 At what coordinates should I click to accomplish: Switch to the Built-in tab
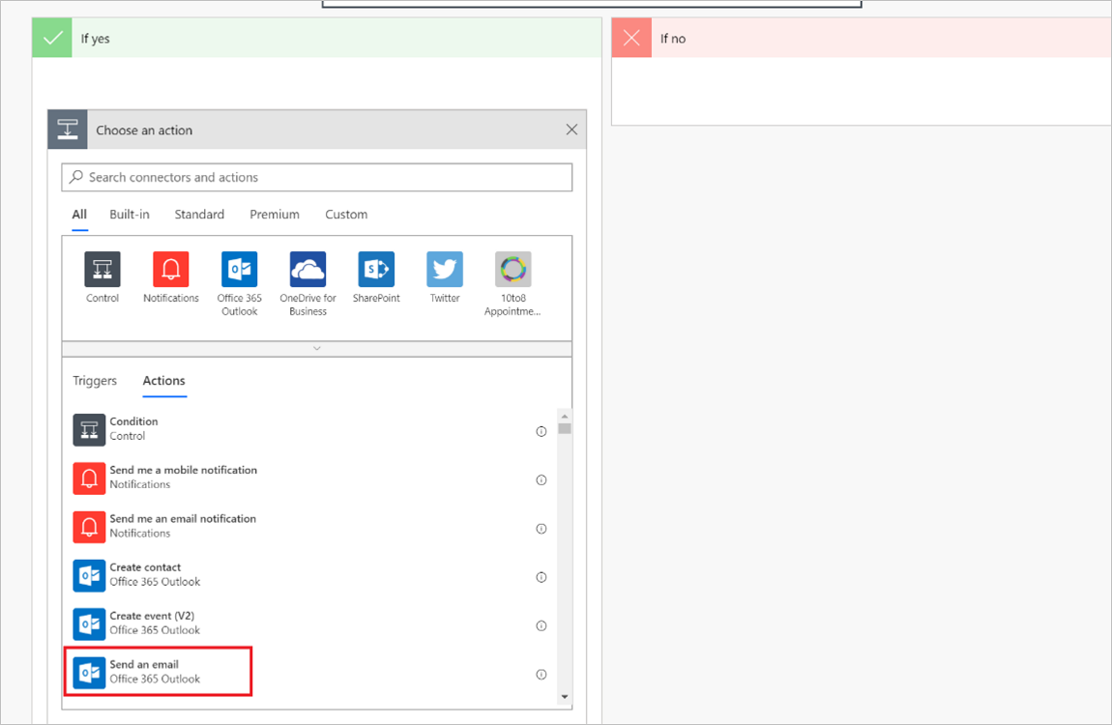(129, 214)
